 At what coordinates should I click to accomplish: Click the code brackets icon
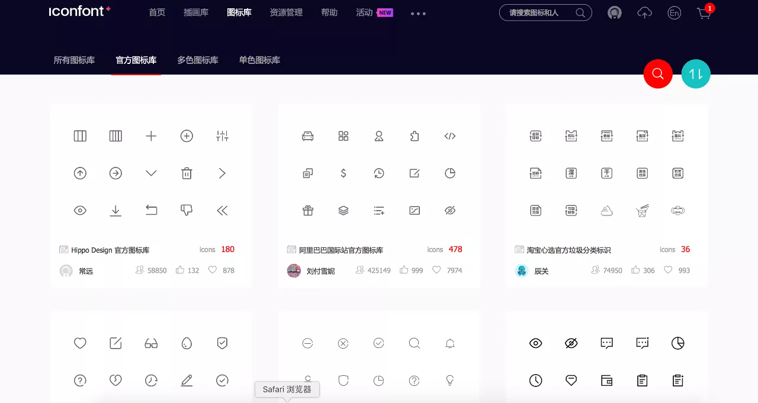(450, 136)
